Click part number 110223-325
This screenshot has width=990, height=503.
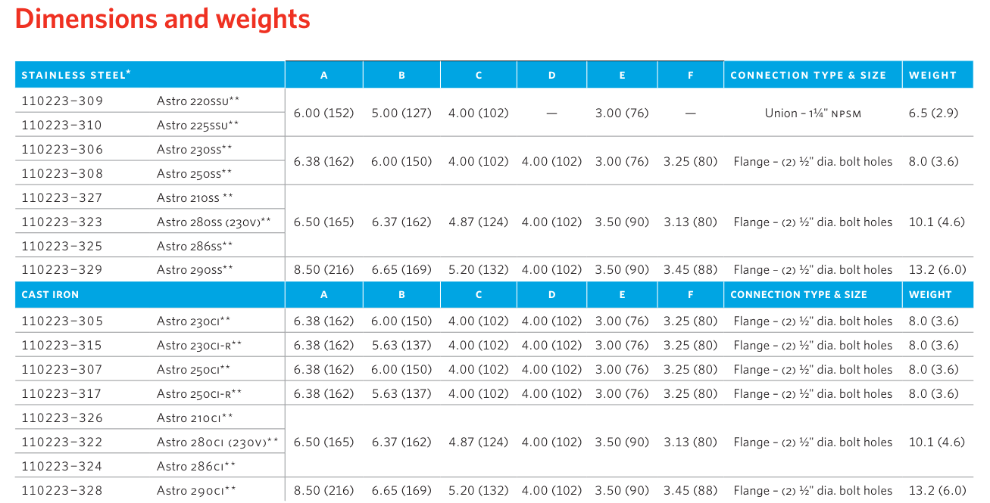tap(62, 246)
